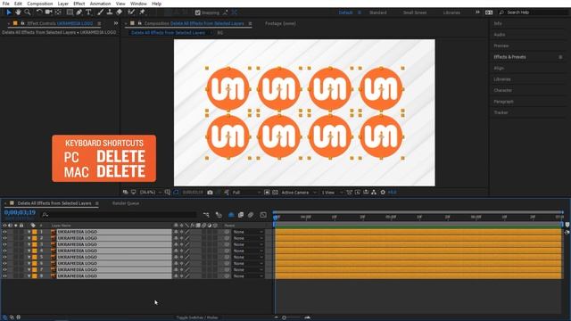Toggle Mask and Shape Path Visibility
This screenshot has height=321, width=571.
click(x=176, y=193)
